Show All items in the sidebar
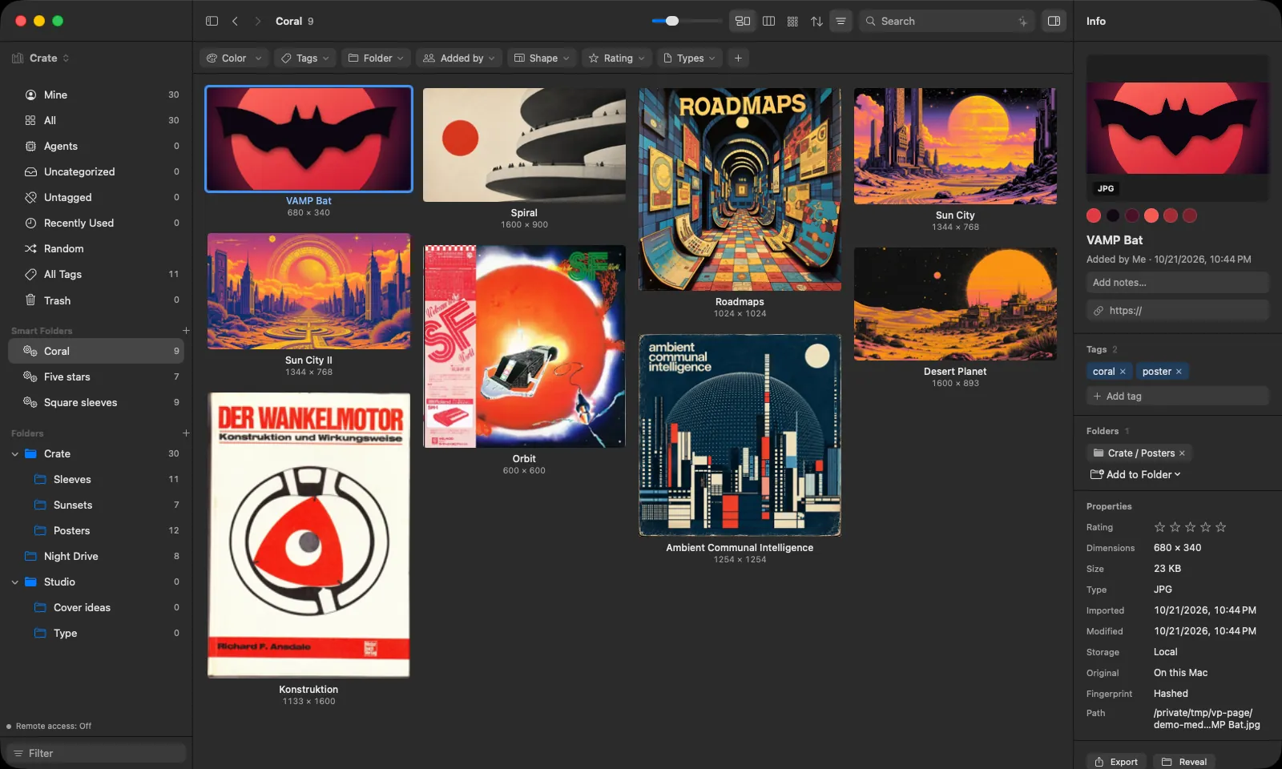The height and width of the screenshot is (769, 1282). 96,120
